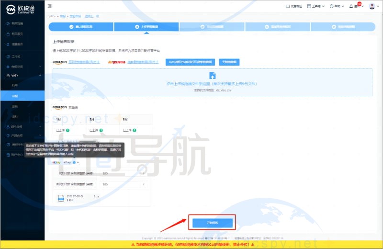
Task: Click the stepper arrows on the 代扣代缴 field
Action: [x=144, y=173]
